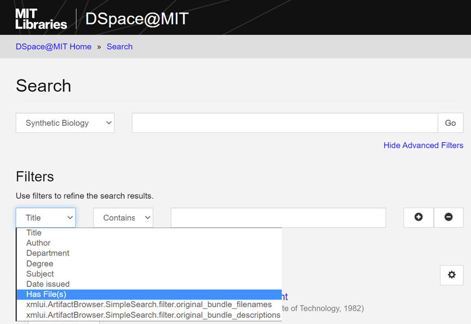The height and width of the screenshot is (324, 471).
Task: Focus the main search query field
Action: pyautogui.click(x=285, y=123)
